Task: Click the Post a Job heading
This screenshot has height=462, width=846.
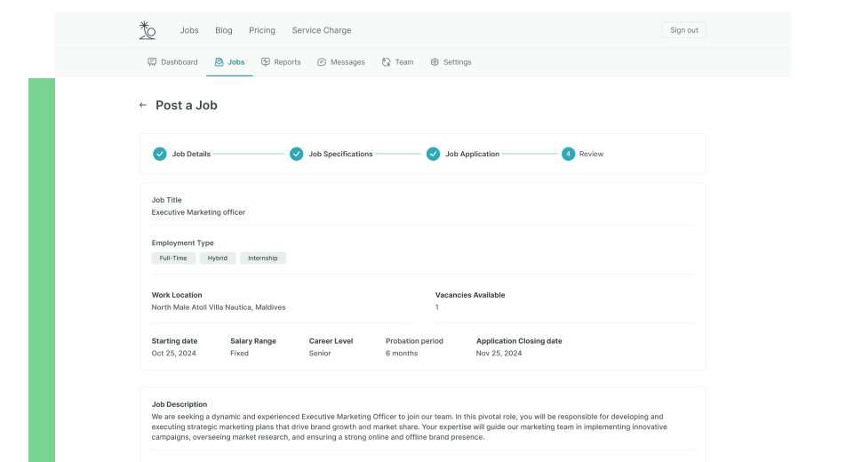Action: click(x=186, y=105)
